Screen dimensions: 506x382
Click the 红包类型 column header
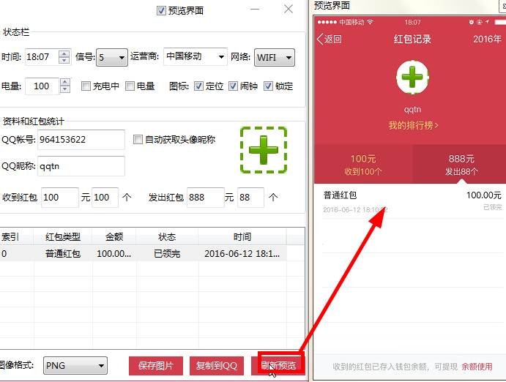click(x=63, y=237)
